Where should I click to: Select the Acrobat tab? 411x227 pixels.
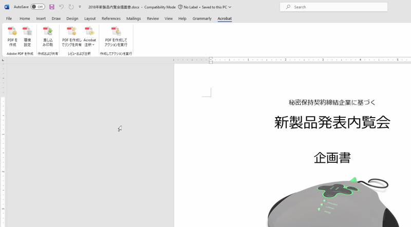tap(225, 18)
